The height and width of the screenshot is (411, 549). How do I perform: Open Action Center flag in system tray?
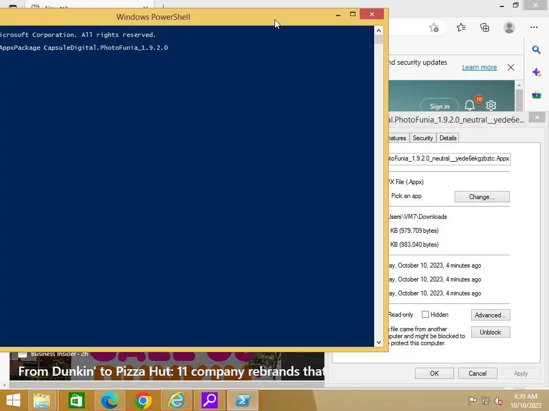[472, 401]
